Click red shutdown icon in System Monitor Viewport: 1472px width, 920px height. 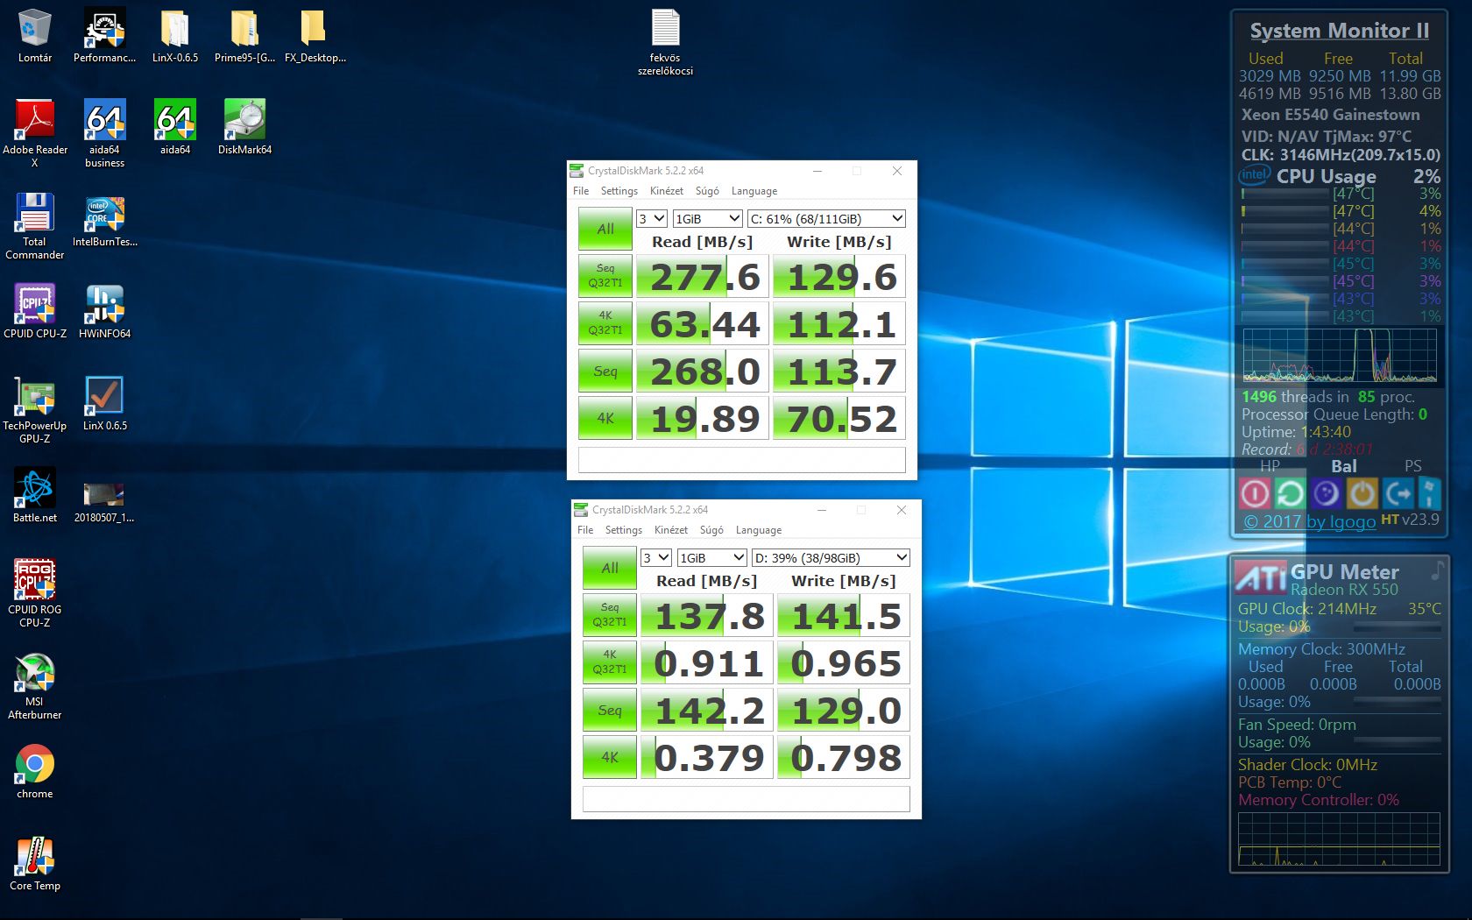(x=1255, y=493)
